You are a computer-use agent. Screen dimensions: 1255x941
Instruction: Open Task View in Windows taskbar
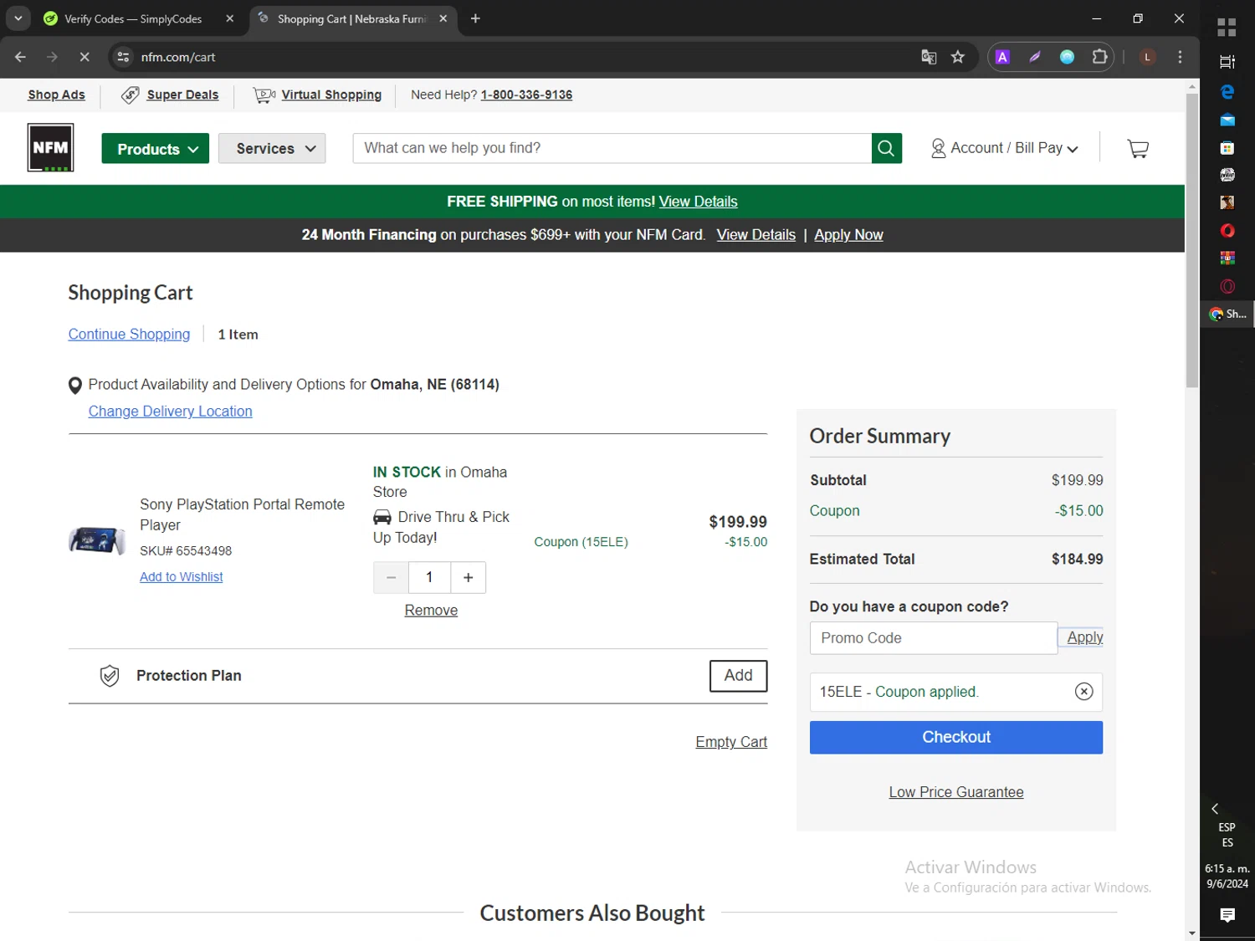coord(1227,62)
